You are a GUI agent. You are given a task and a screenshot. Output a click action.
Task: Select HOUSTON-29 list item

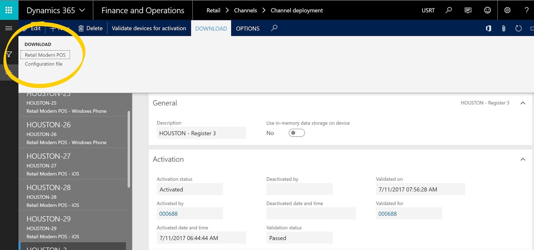pos(73,226)
